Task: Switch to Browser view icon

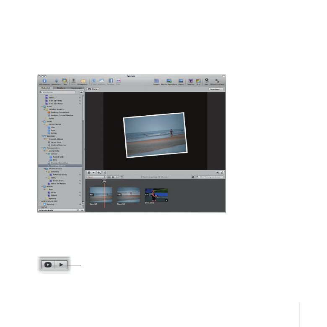Action: (x=156, y=81)
